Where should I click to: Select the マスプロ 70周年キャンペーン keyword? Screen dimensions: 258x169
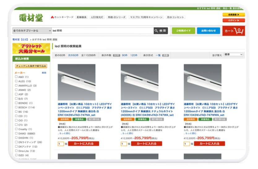[146, 17]
